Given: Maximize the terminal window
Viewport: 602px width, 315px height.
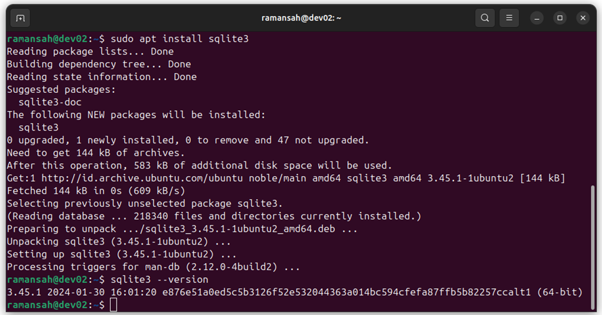Looking at the screenshot, I should click(x=560, y=18).
